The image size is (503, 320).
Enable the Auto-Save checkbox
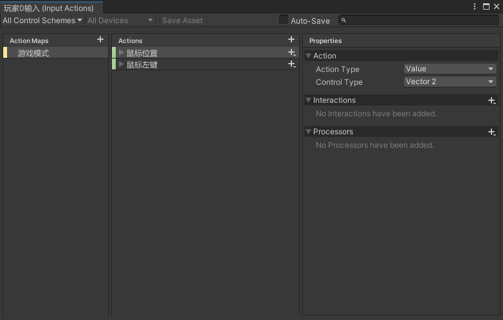284,20
